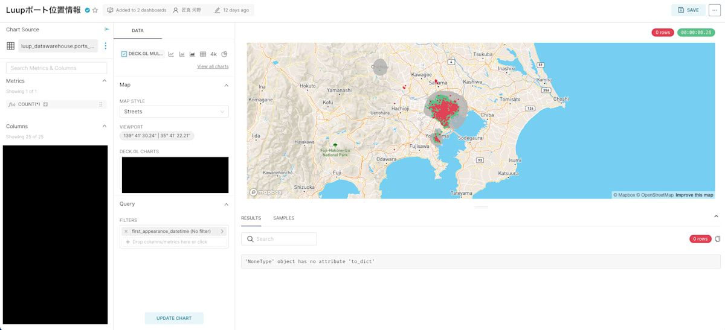This screenshot has height=330, width=725.
Task: Click the luup_datawarehouse.ports dataset name
Action: [x=58, y=46]
